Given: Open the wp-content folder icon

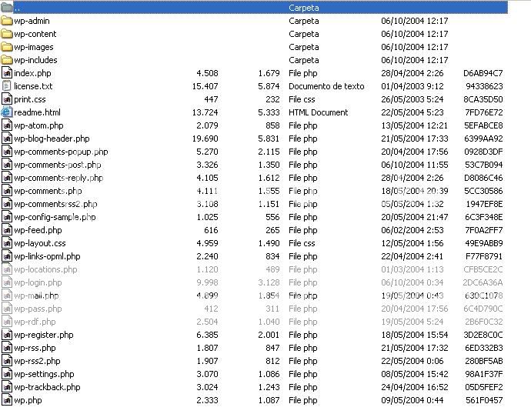Looking at the screenshot, I should 6,34.
